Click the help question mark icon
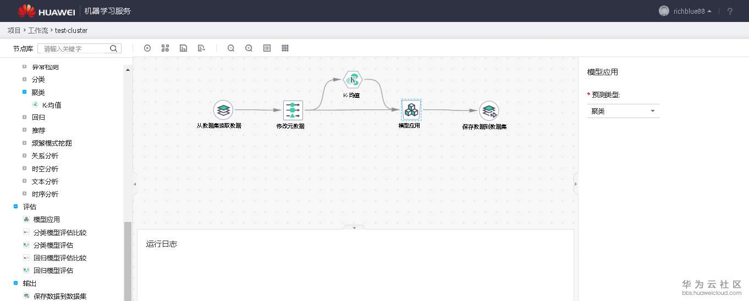This screenshot has height=301, width=749. pos(730,11)
